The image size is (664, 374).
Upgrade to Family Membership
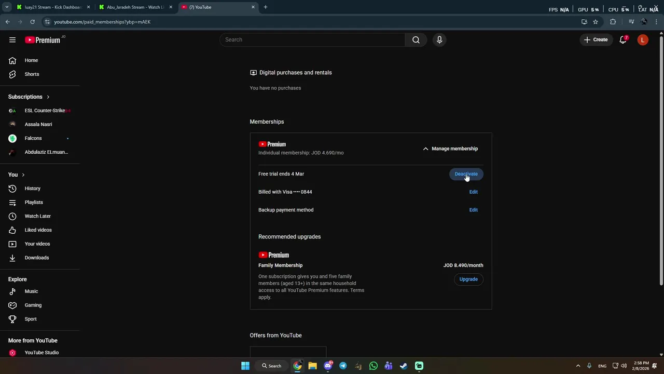tap(468, 279)
